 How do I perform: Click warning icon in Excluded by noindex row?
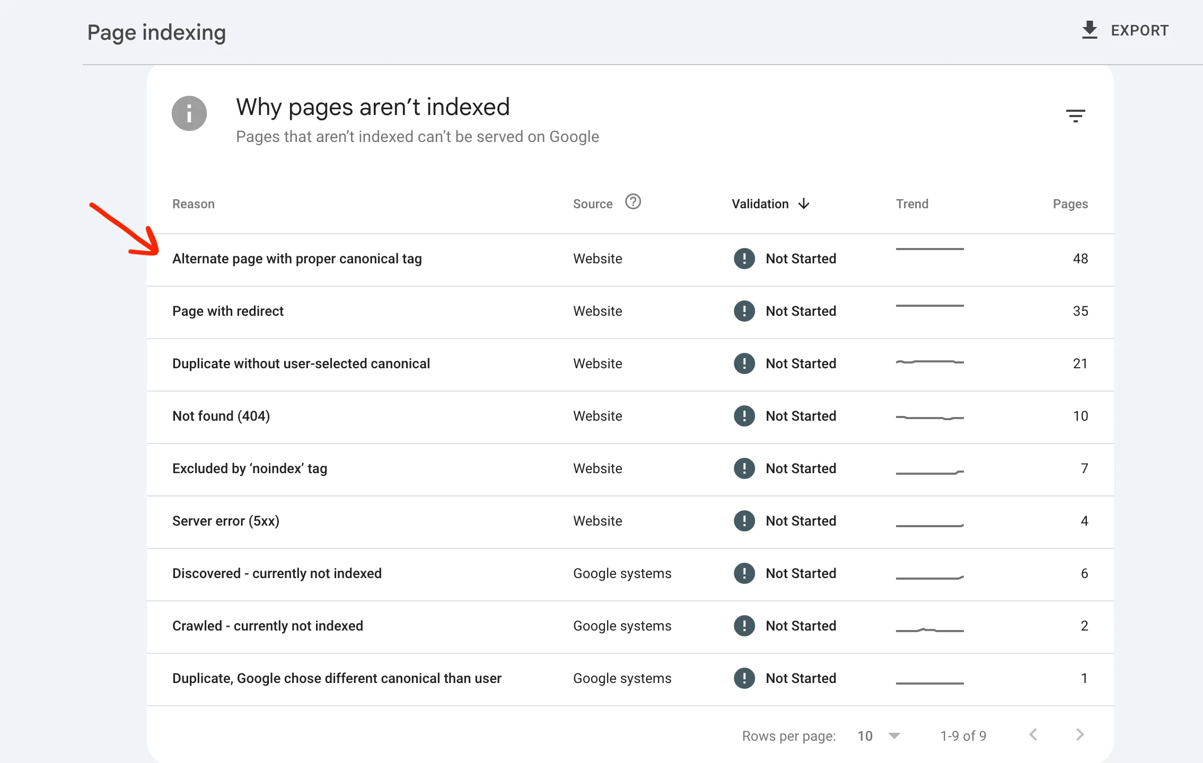coord(744,468)
